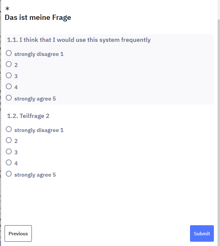This screenshot has width=220, height=246.
Task: Click the question 1.1 title text
Action: click(79, 40)
